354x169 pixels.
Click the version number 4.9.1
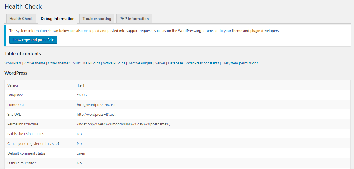coord(81,85)
